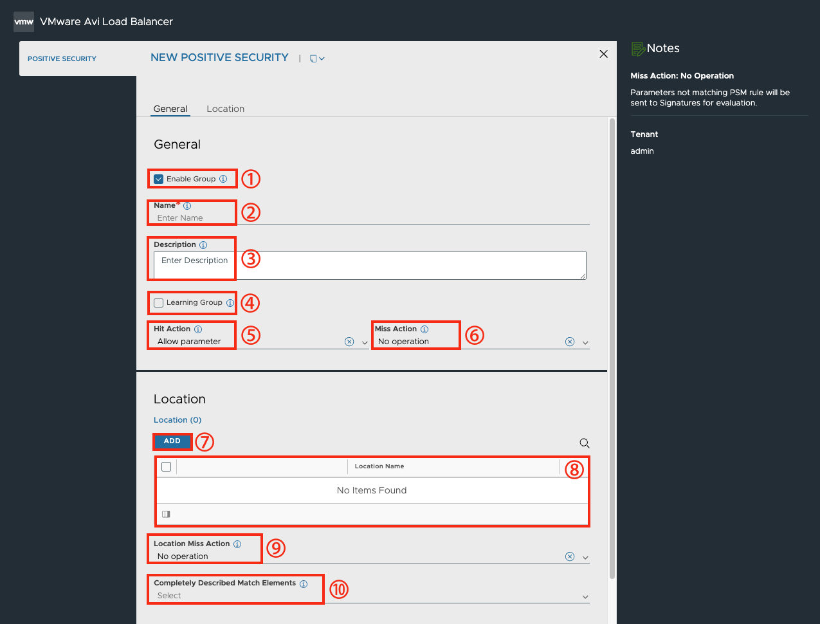Select the General tab
820x624 pixels.
click(170, 109)
